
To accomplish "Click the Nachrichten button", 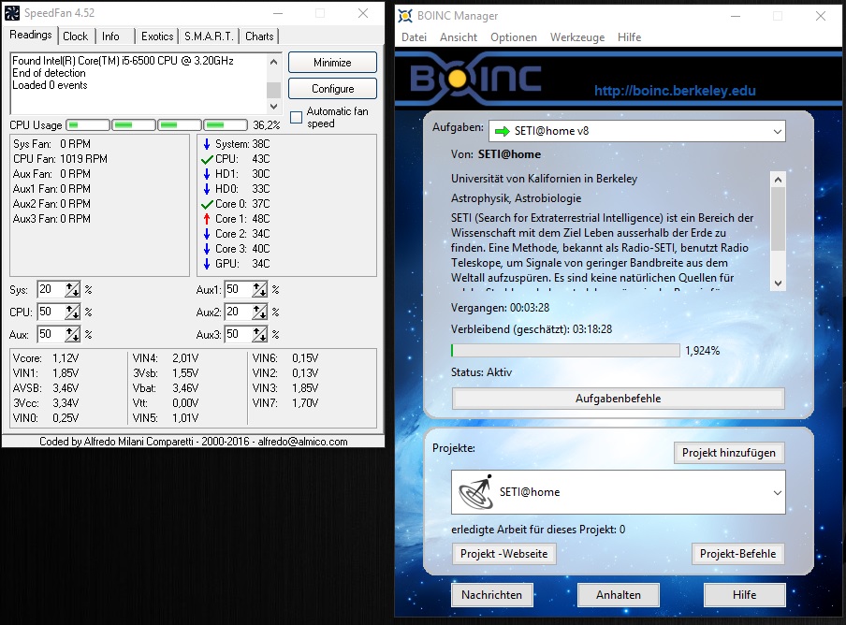I will [491, 595].
